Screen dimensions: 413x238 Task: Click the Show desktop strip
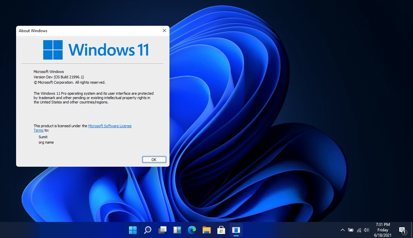(412, 230)
